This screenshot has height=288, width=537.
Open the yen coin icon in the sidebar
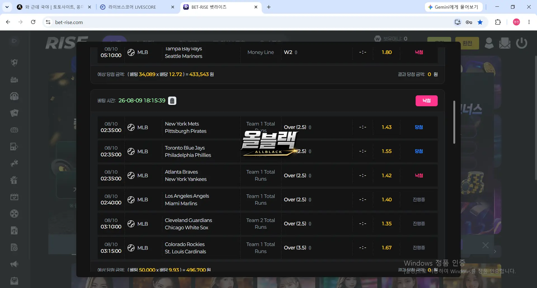[x=14, y=214]
